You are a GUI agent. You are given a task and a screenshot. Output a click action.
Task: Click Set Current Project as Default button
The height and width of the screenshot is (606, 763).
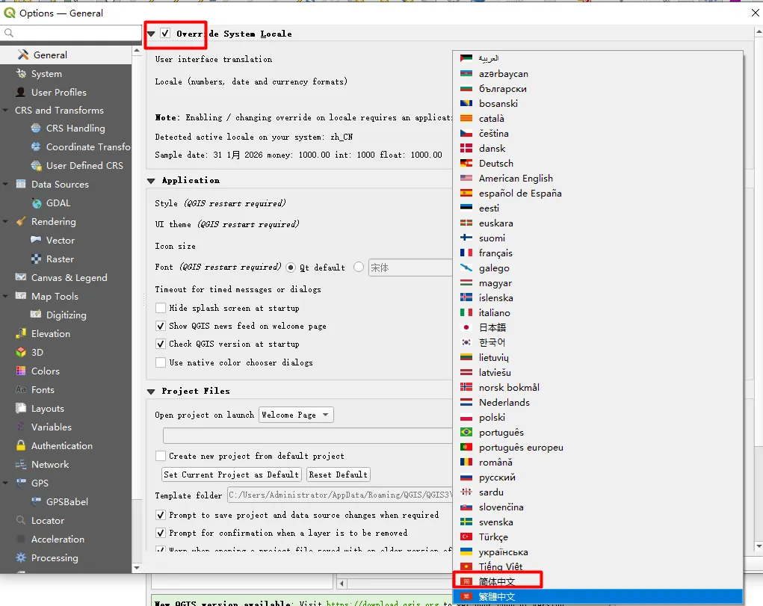pyautogui.click(x=232, y=474)
